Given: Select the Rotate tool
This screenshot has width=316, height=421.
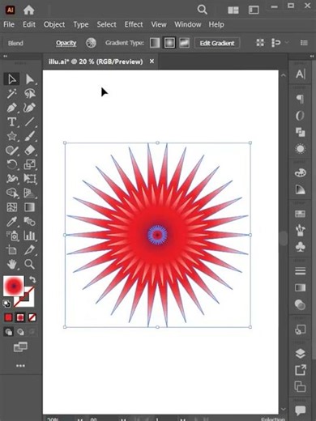Looking at the screenshot, I should pyautogui.click(x=11, y=164).
